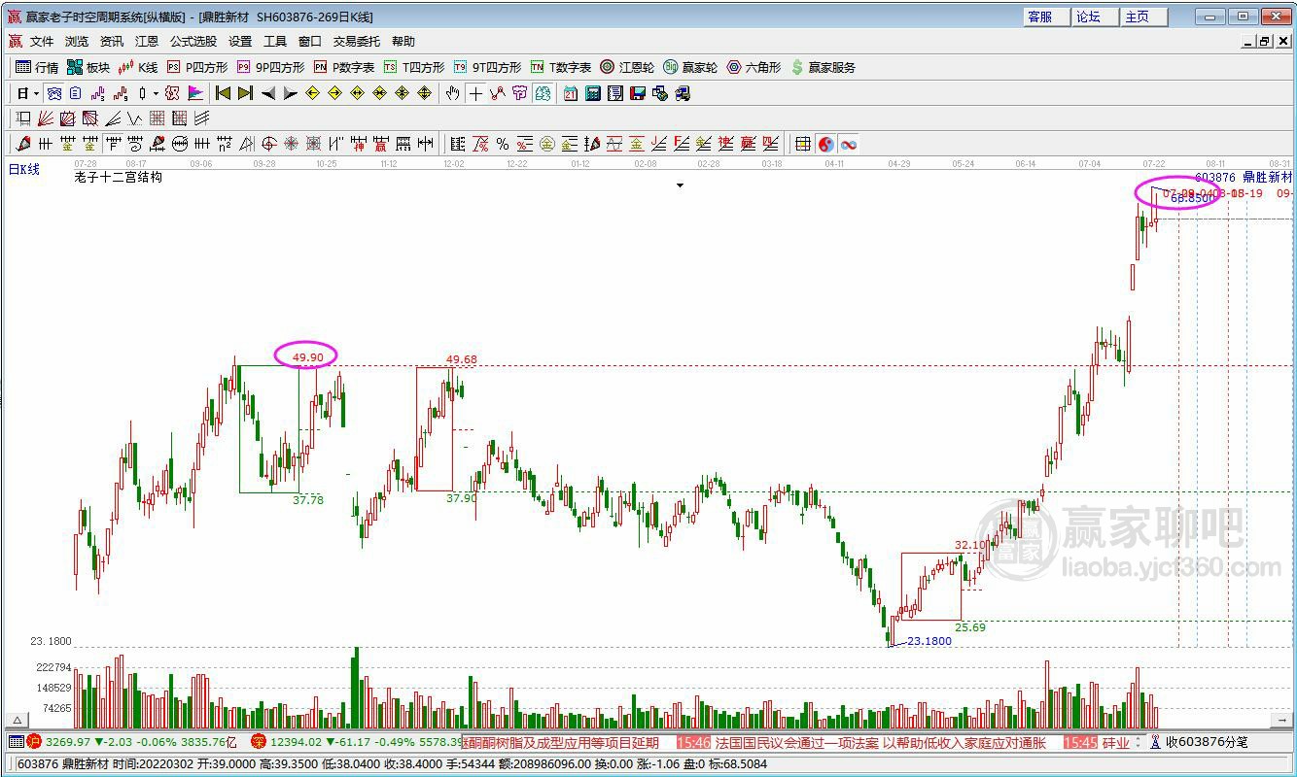Open the 行情 market quotes view
This screenshot has width=1297, height=777.
38,67
